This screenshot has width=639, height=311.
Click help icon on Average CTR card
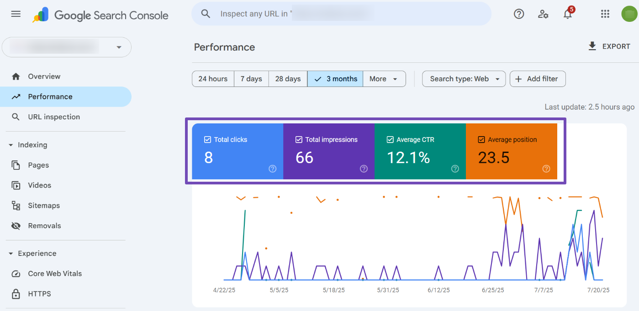click(x=455, y=169)
